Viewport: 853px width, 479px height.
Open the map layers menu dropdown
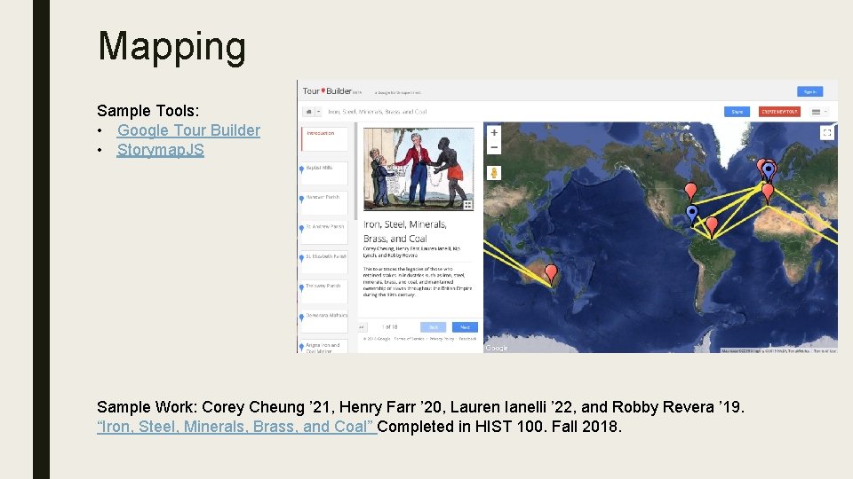point(818,112)
